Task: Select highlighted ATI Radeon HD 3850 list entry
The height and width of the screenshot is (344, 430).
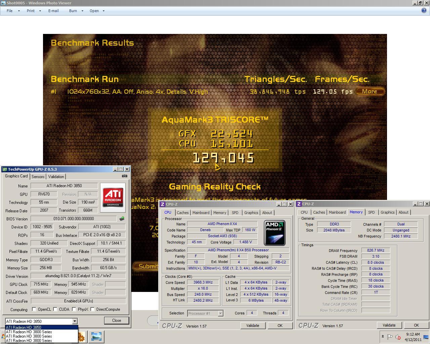Action: click(x=42, y=328)
